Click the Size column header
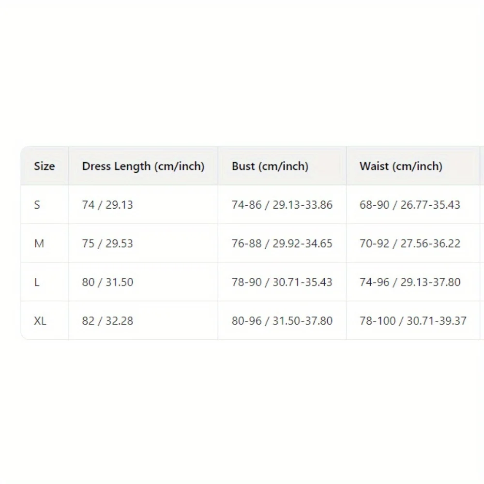The width and height of the screenshot is (484, 484). (44, 166)
